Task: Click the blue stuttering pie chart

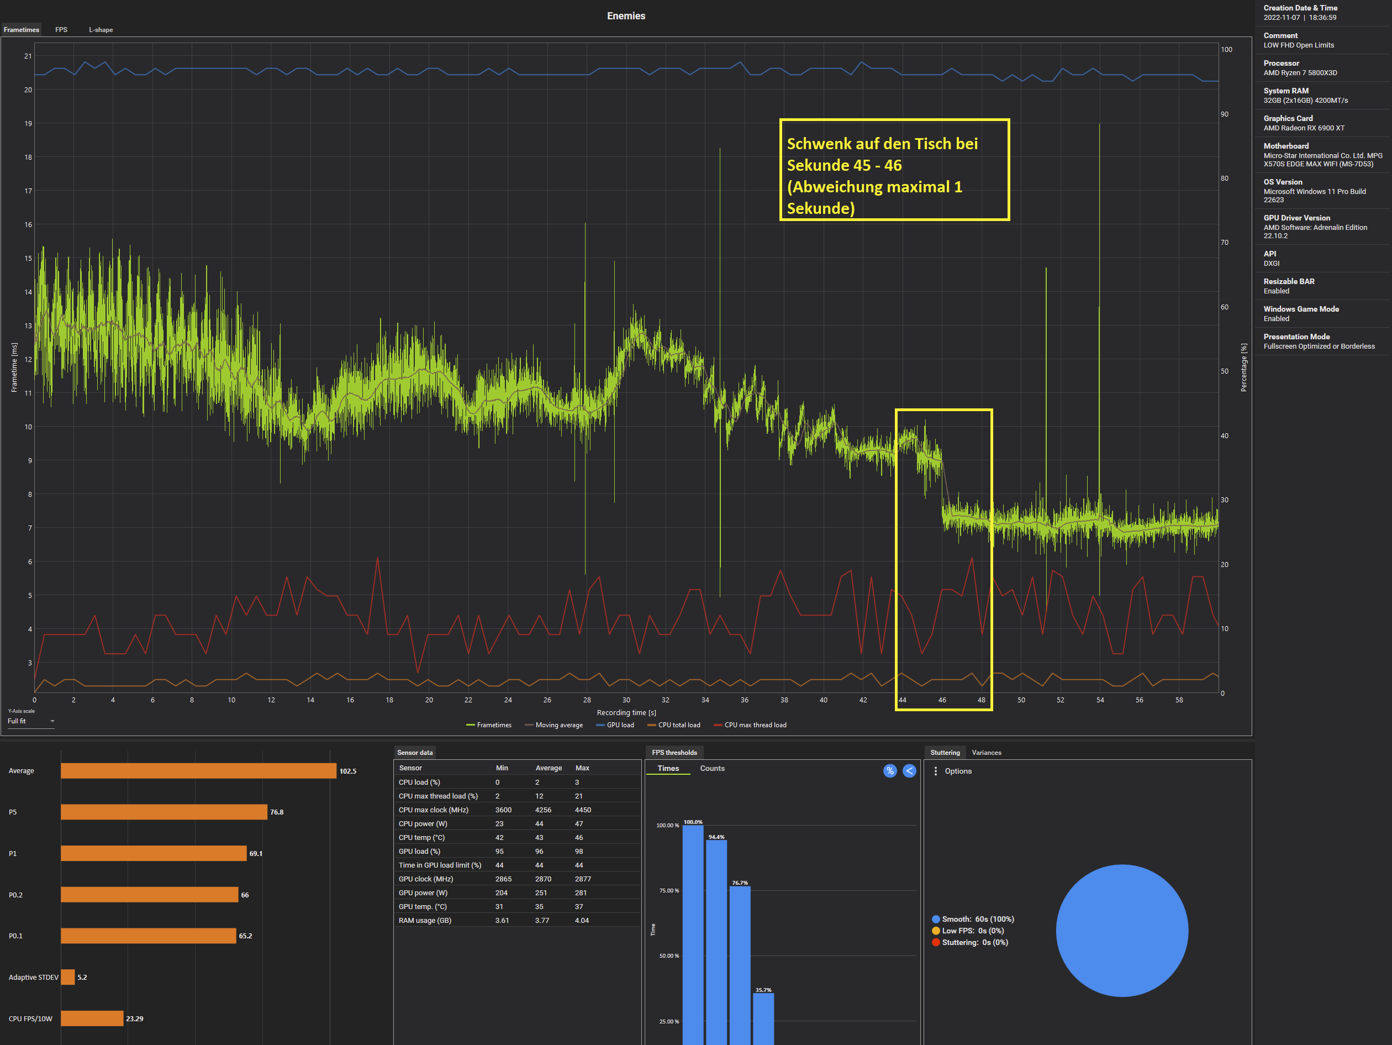Action: pyautogui.click(x=1121, y=930)
